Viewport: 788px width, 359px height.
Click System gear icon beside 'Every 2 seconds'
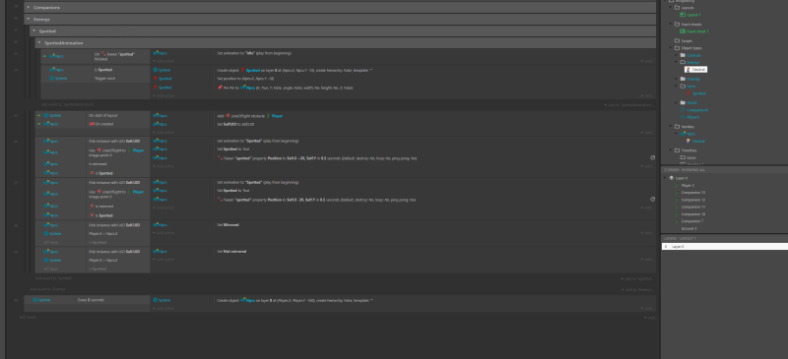[34, 300]
